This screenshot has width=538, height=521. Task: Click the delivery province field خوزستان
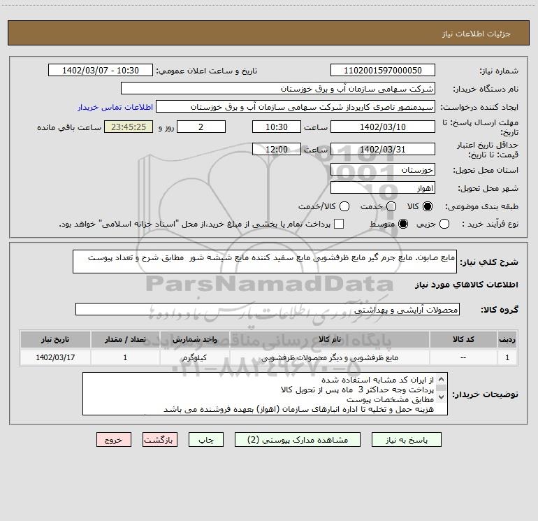click(383, 170)
